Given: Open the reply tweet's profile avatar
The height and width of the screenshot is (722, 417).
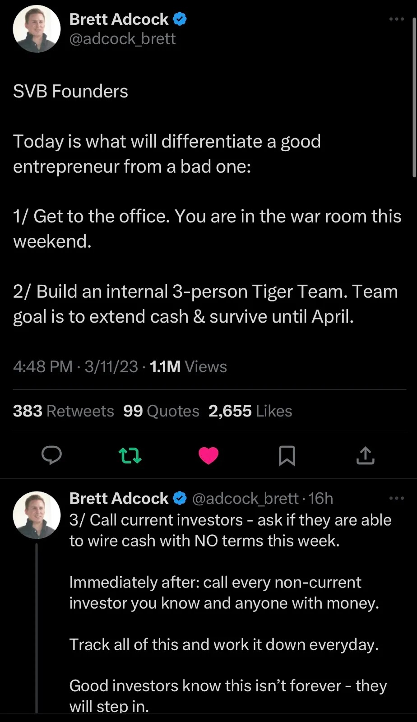Looking at the screenshot, I should click(x=37, y=515).
